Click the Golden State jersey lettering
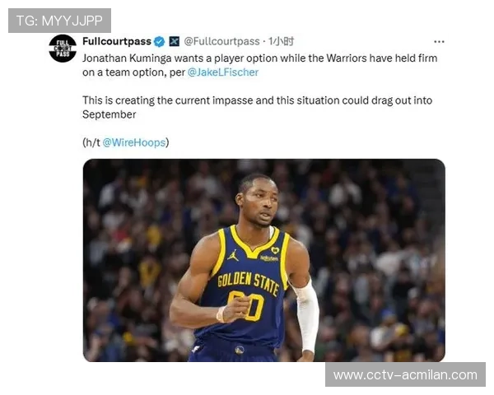This screenshot has height=395, width=494. point(249,282)
